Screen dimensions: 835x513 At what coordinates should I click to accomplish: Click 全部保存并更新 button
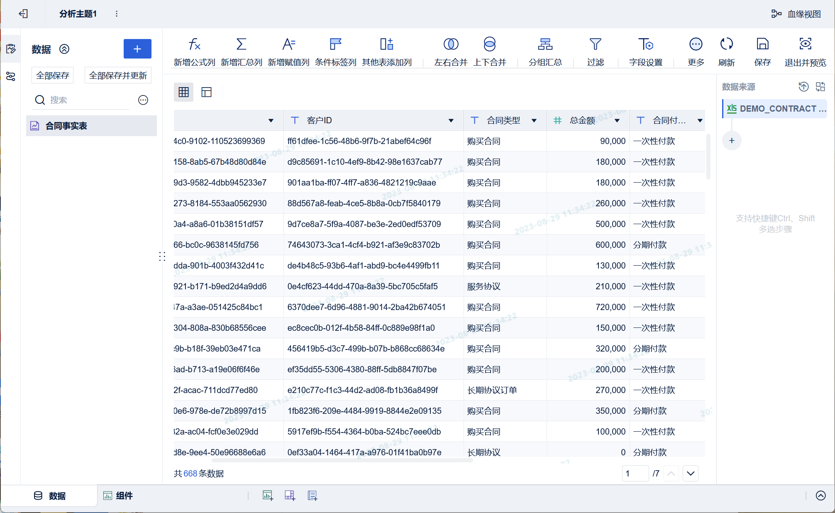118,76
